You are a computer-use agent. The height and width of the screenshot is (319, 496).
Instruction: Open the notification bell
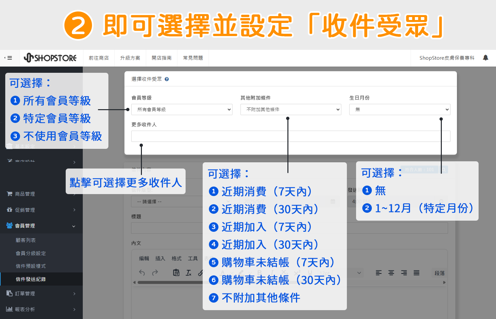485,58
